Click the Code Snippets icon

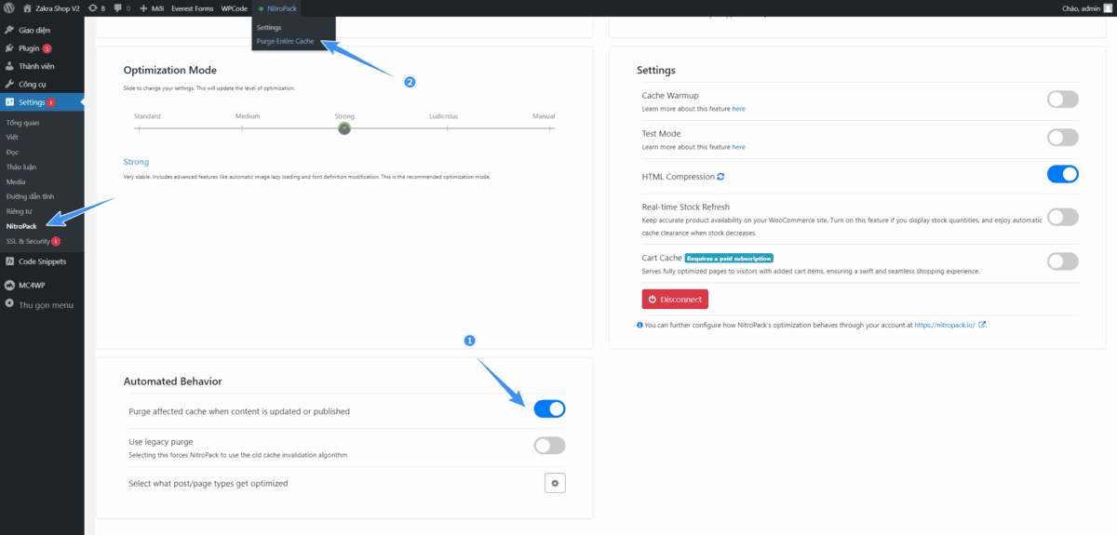(9, 261)
